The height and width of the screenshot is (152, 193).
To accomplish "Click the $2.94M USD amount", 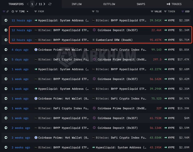I will click(184, 138).
